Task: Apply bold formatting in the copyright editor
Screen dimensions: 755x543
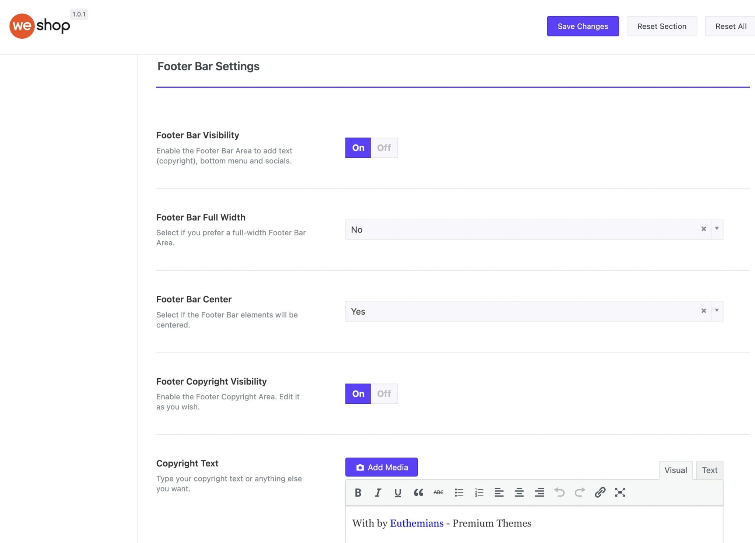Action: tap(358, 493)
